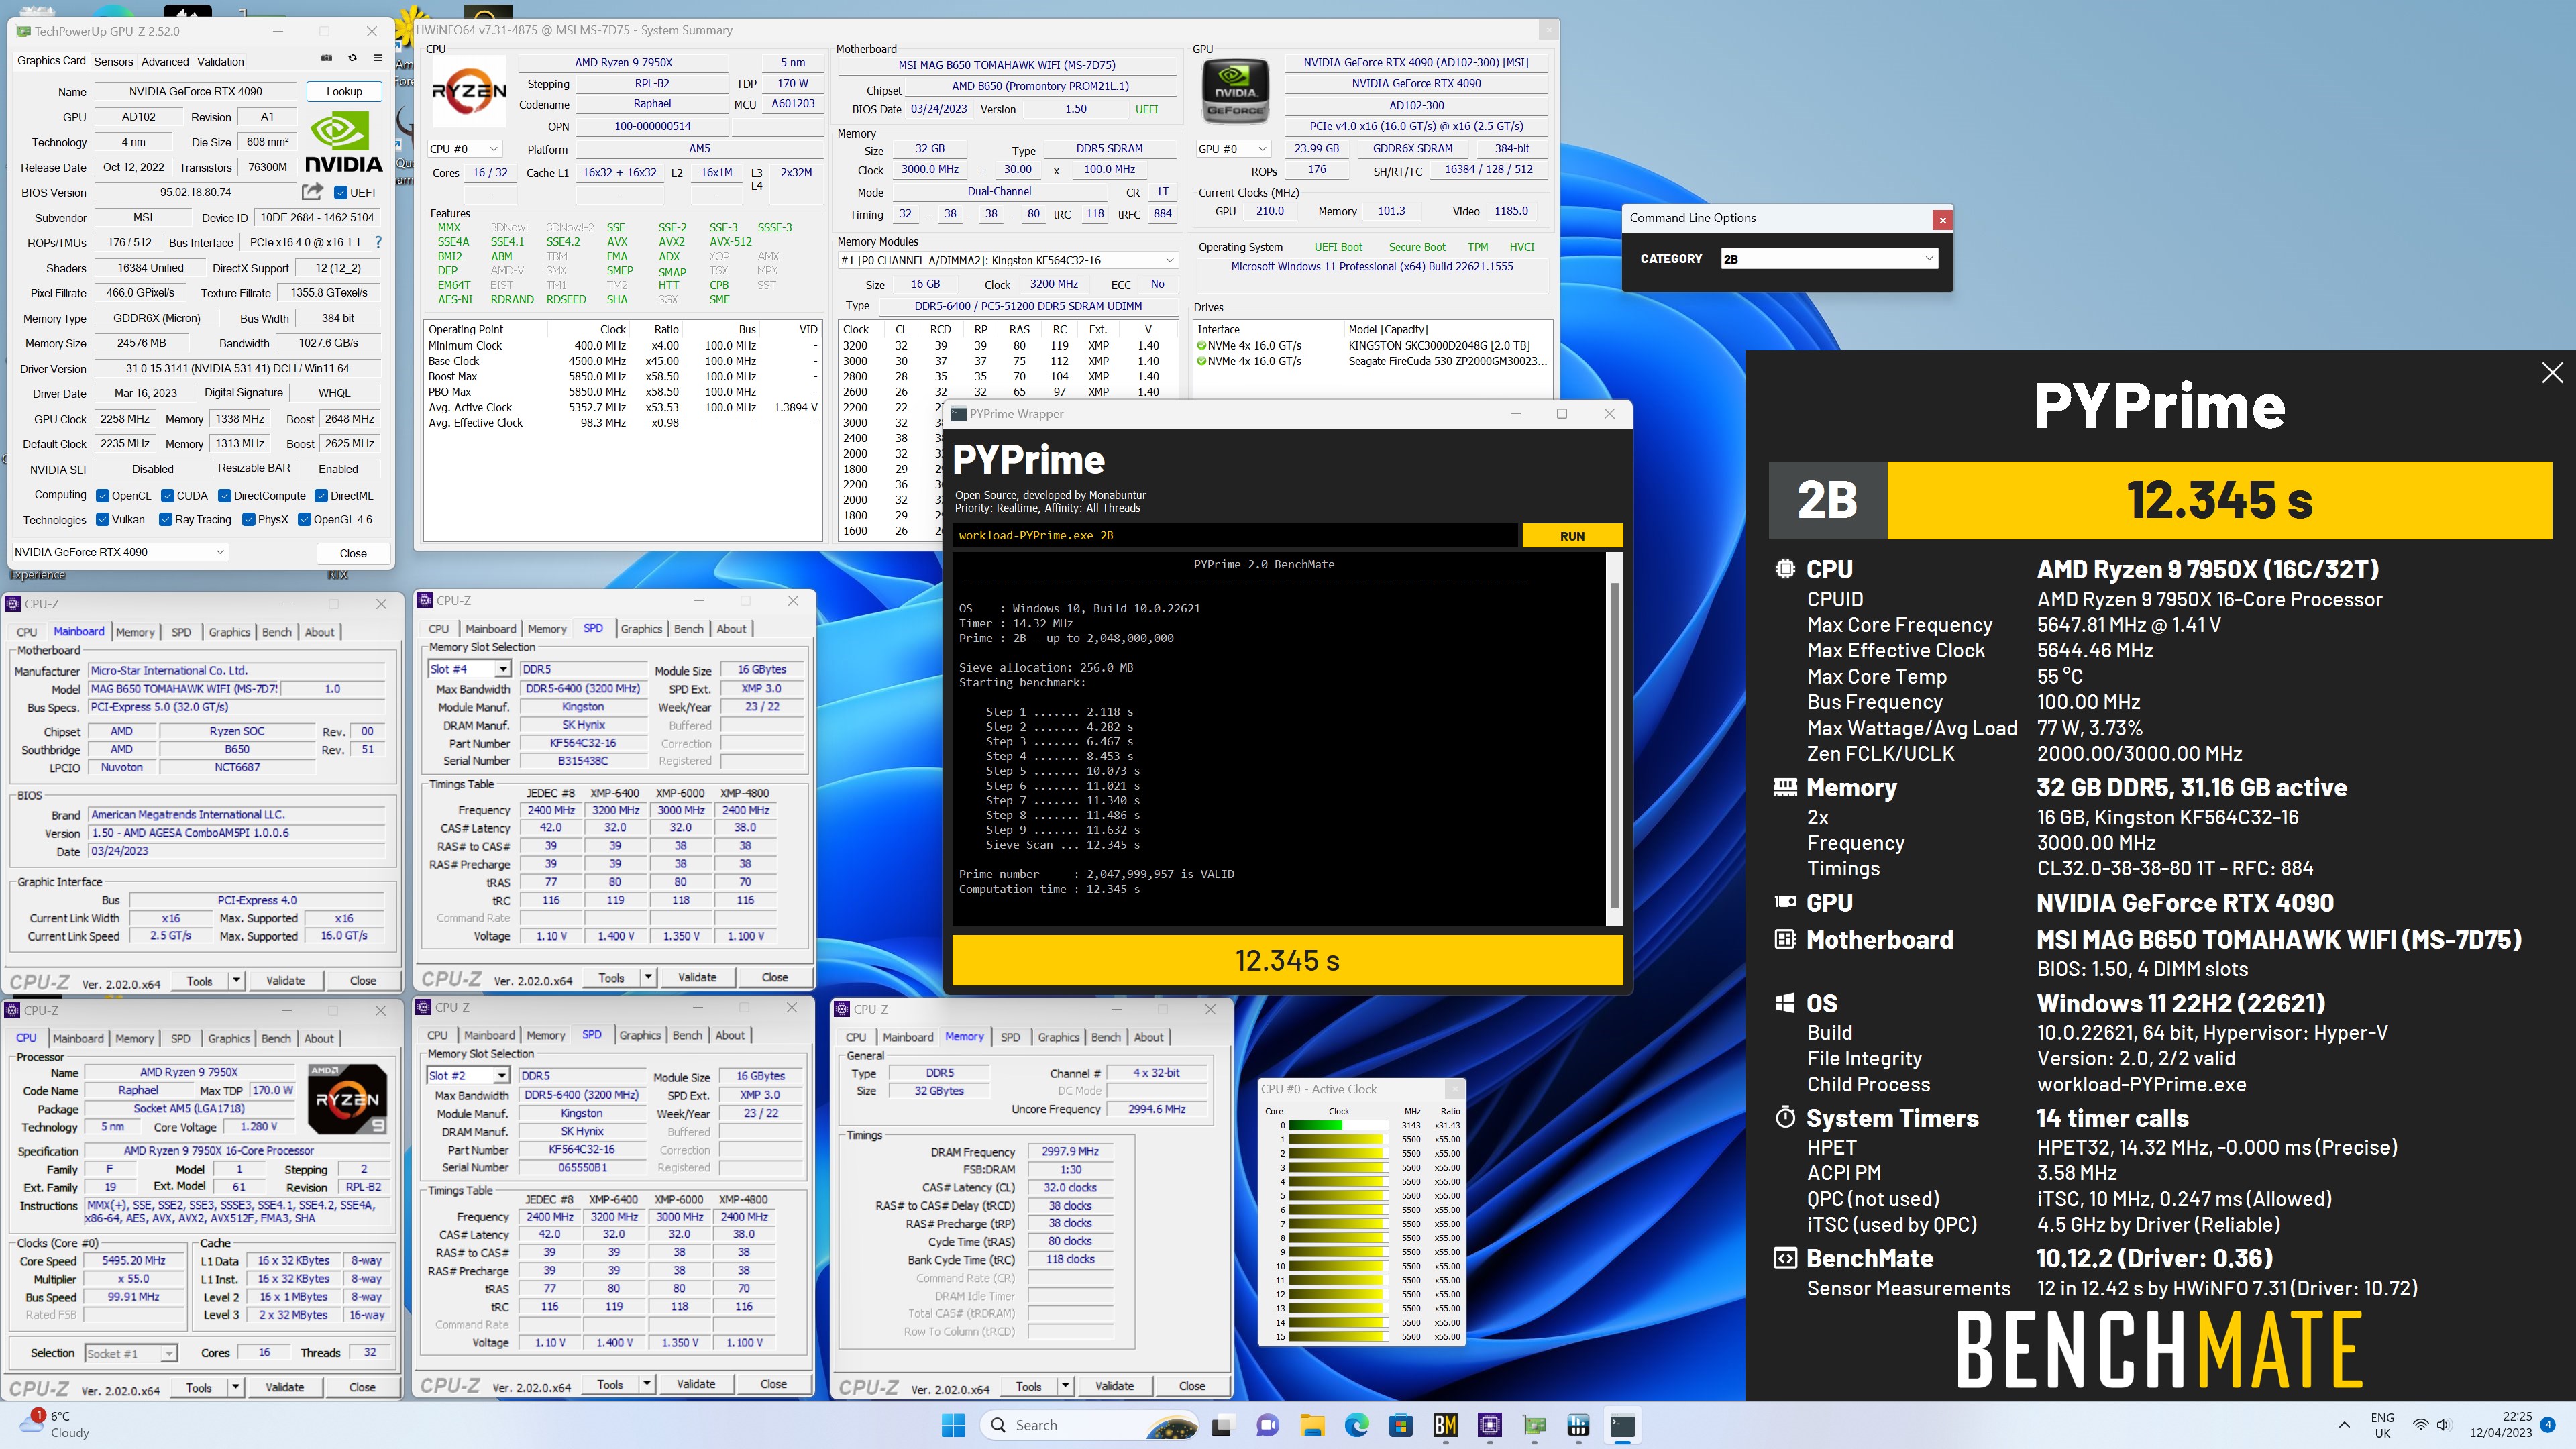
Task: Open File Explorer from the taskbar
Action: pyautogui.click(x=1312, y=1425)
